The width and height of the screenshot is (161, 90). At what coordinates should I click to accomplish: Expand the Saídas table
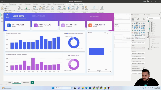(147, 49)
